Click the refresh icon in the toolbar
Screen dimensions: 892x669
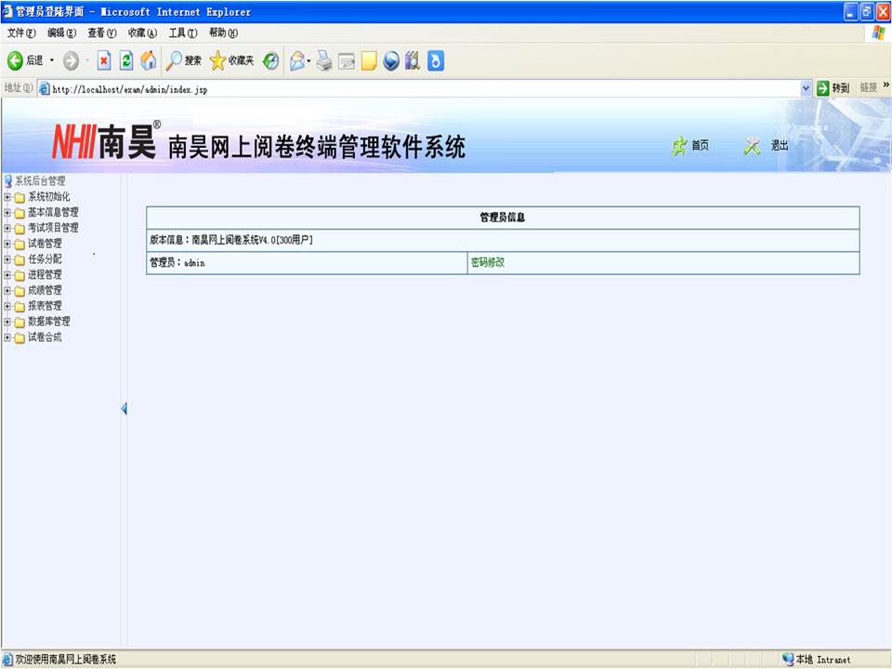(125, 60)
